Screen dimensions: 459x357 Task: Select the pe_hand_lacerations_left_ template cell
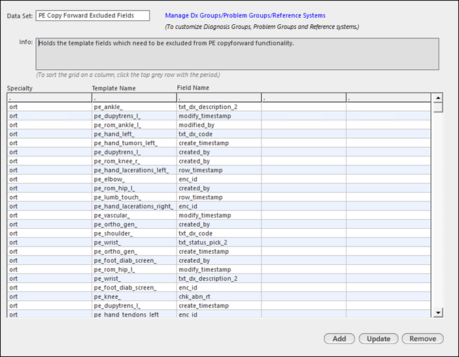134,170
